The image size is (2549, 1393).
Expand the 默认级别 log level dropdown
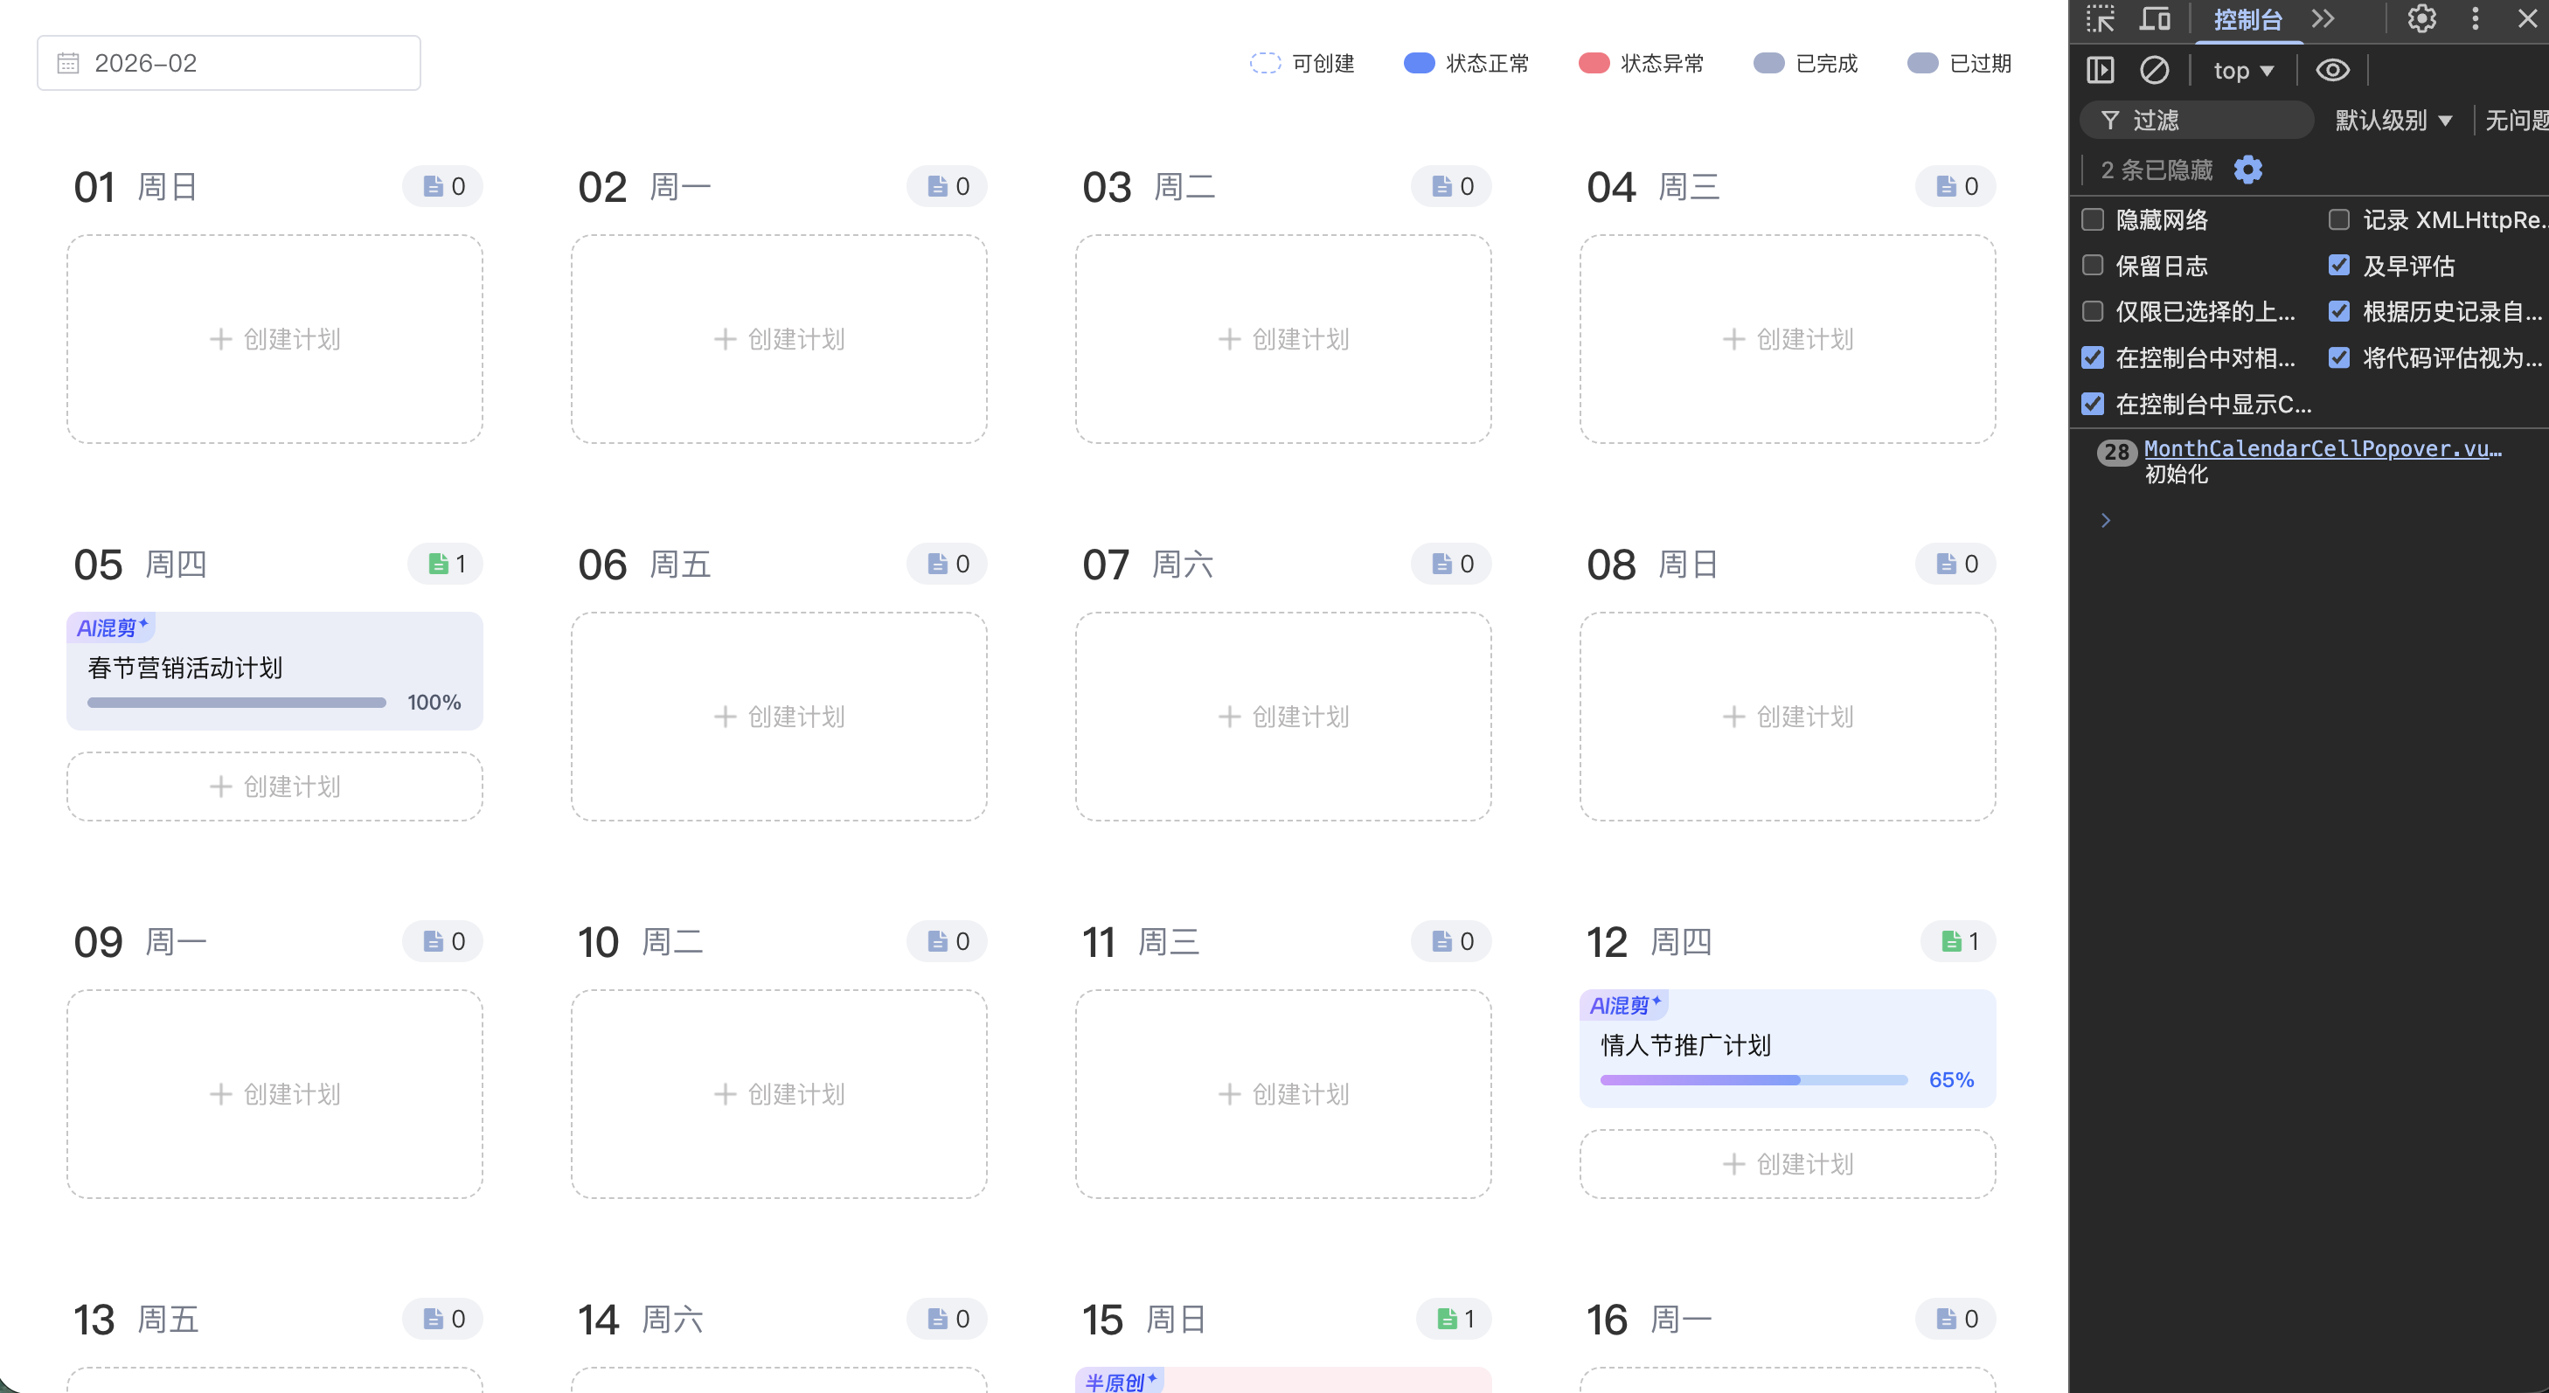pyautogui.click(x=2393, y=121)
